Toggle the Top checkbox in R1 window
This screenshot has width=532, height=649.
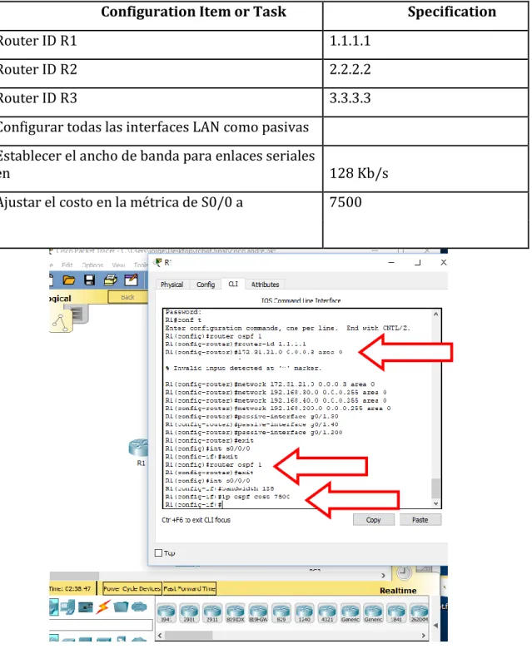(x=158, y=553)
